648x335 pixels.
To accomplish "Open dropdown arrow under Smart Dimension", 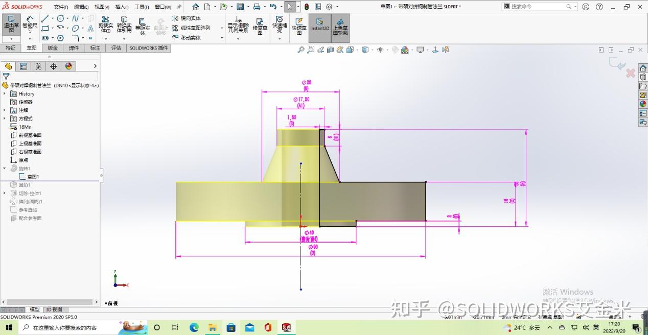I will click(x=30, y=39).
